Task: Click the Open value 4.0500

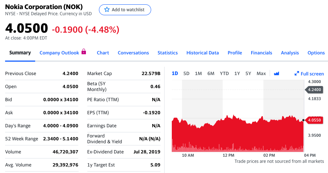Action: pyautogui.click(x=70, y=86)
